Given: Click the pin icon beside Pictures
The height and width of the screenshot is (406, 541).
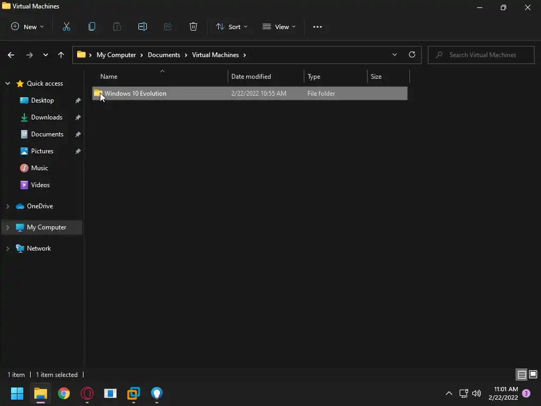Looking at the screenshot, I should click(78, 151).
